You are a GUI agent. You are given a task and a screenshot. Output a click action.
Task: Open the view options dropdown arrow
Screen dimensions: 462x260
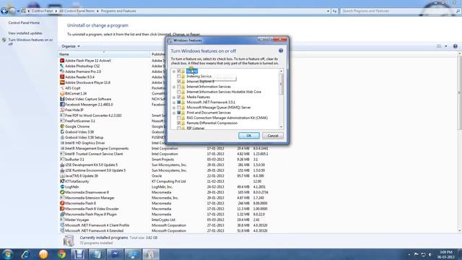[x=446, y=46]
